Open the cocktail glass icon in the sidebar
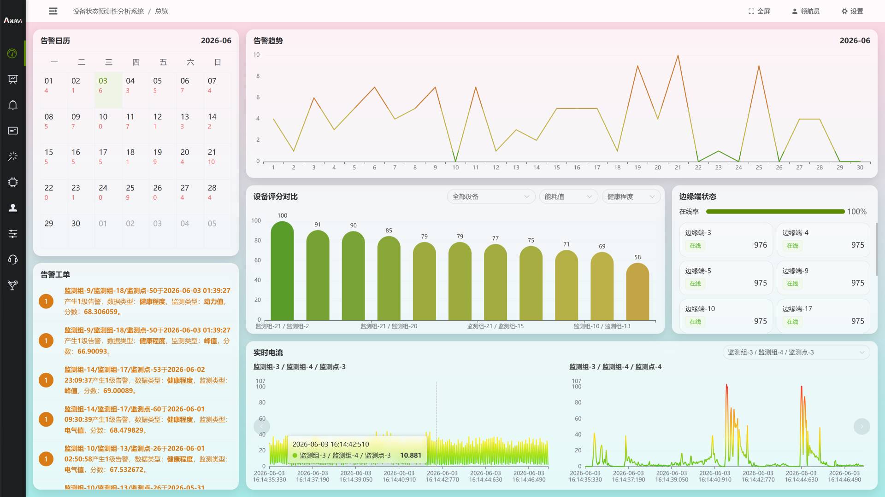Image resolution: width=885 pixels, height=497 pixels. (x=13, y=285)
